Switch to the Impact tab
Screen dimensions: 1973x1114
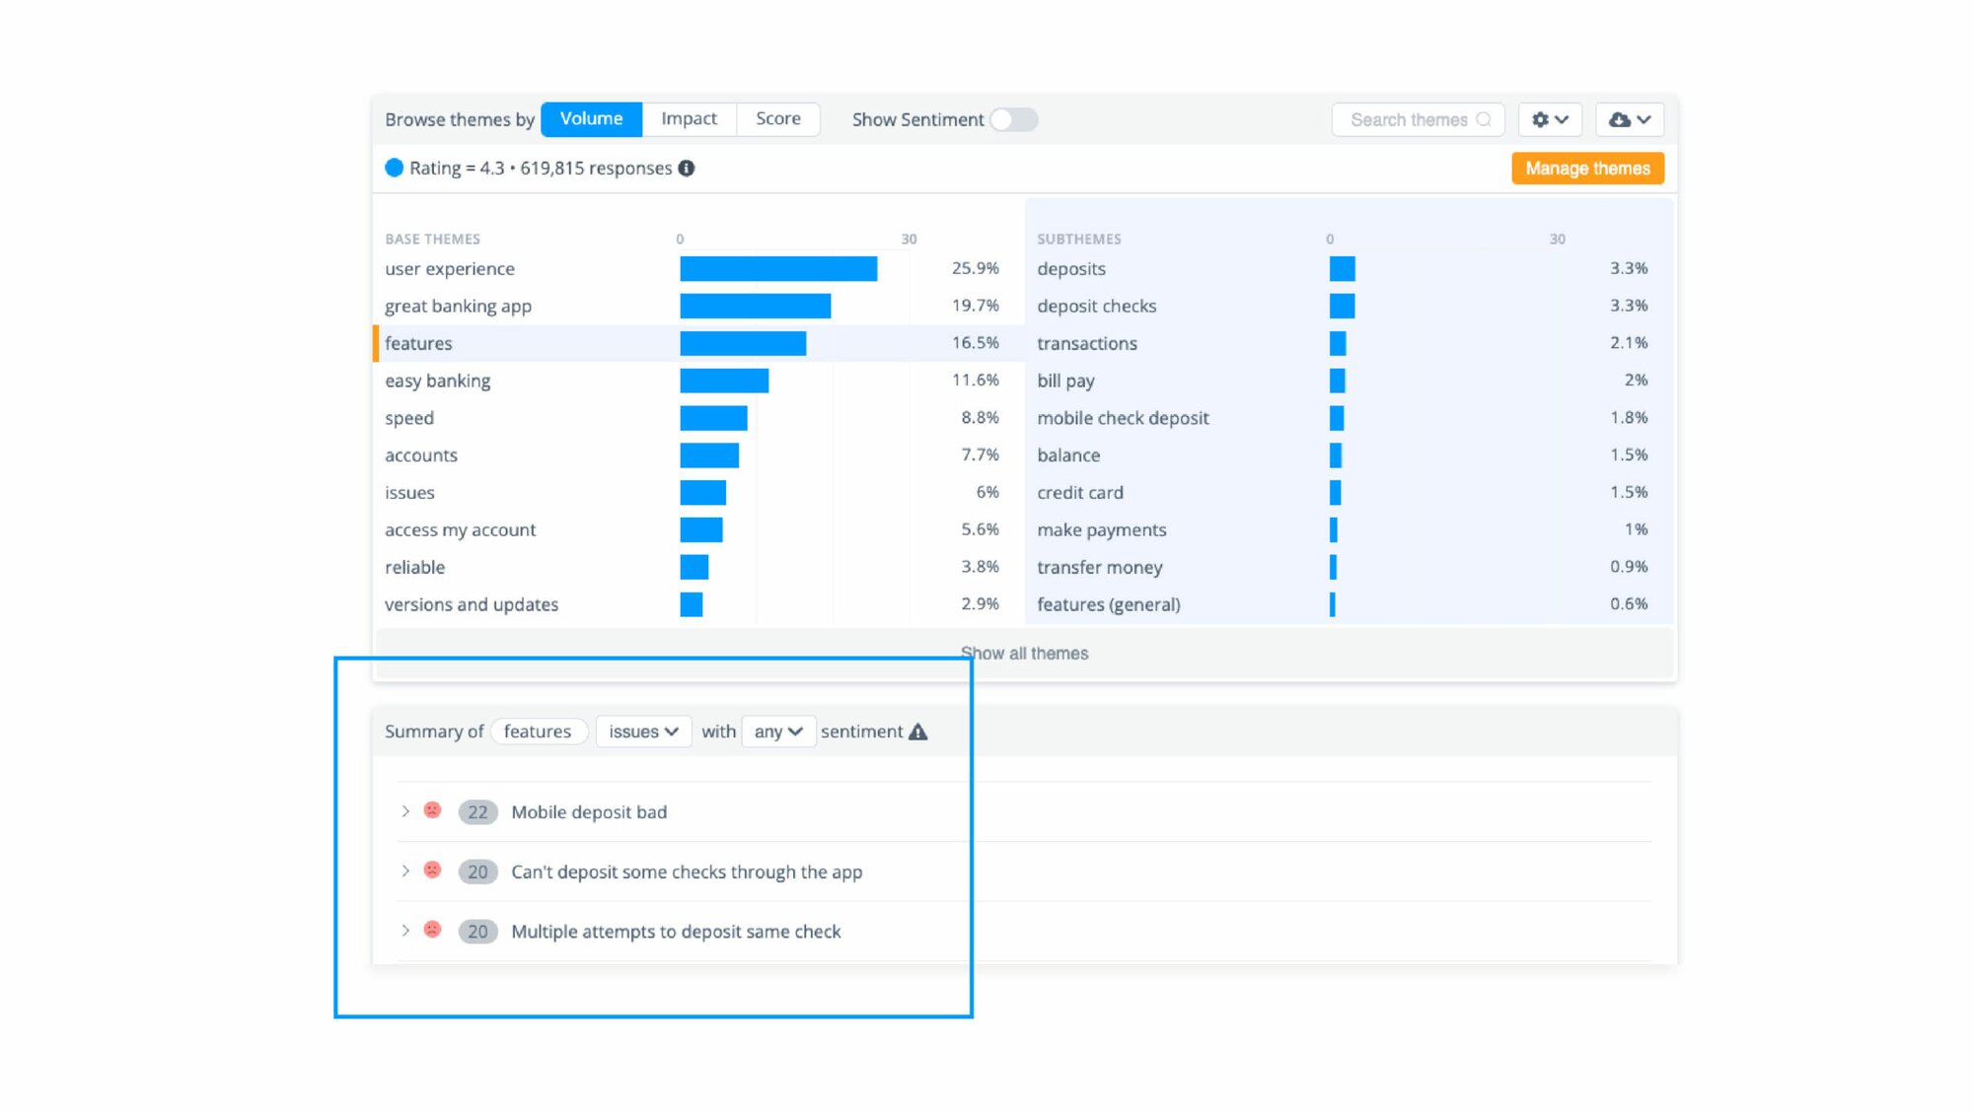pyautogui.click(x=689, y=118)
